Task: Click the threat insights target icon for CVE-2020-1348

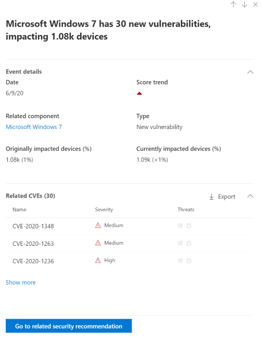Action: pos(180,225)
